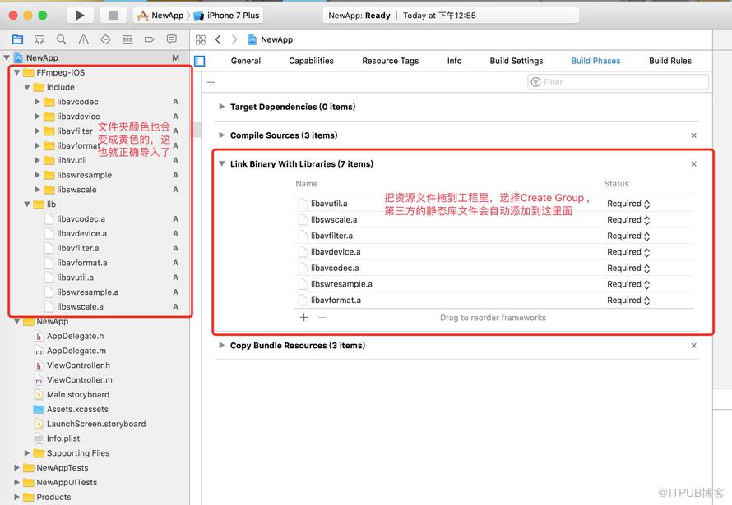Click the Filter search field
This screenshot has height=505, width=732.
pos(618,82)
